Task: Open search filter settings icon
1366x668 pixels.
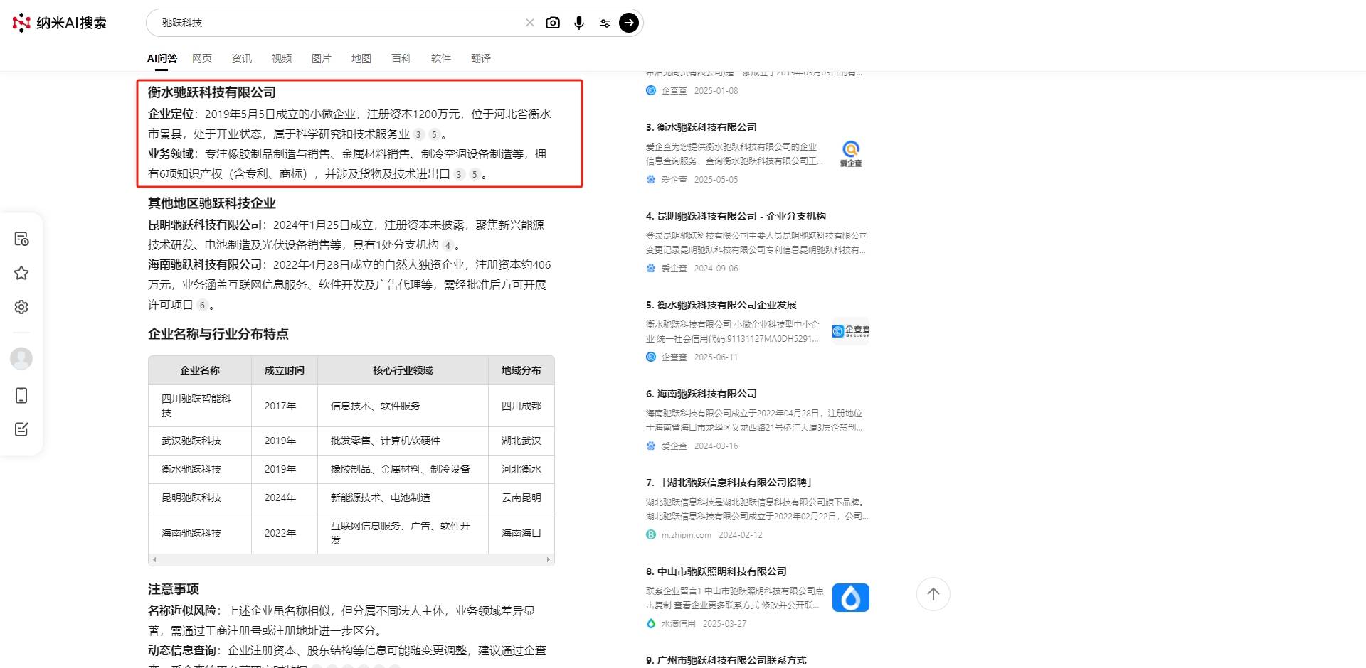Action: pyautogui.click(x=605, y=23)
